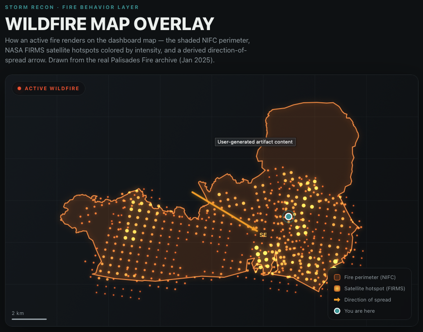Click the User-generated artifact content tooltip
423x332 pixels.
tap(255, 142)
